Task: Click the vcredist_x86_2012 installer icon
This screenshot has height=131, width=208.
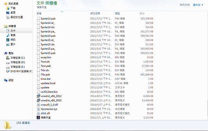Action: (x=38, y=96)
